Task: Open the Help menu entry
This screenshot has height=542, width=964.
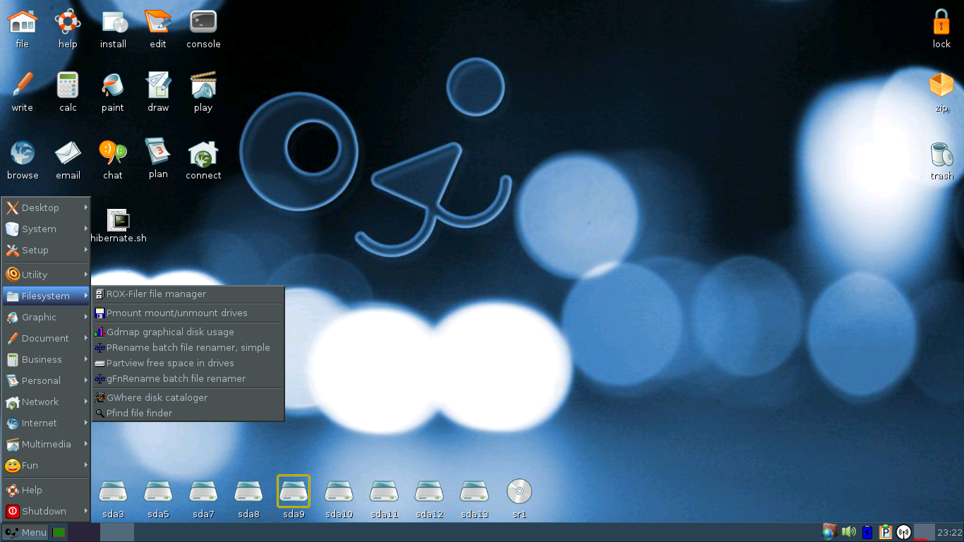Action: (x=47, y=490)
